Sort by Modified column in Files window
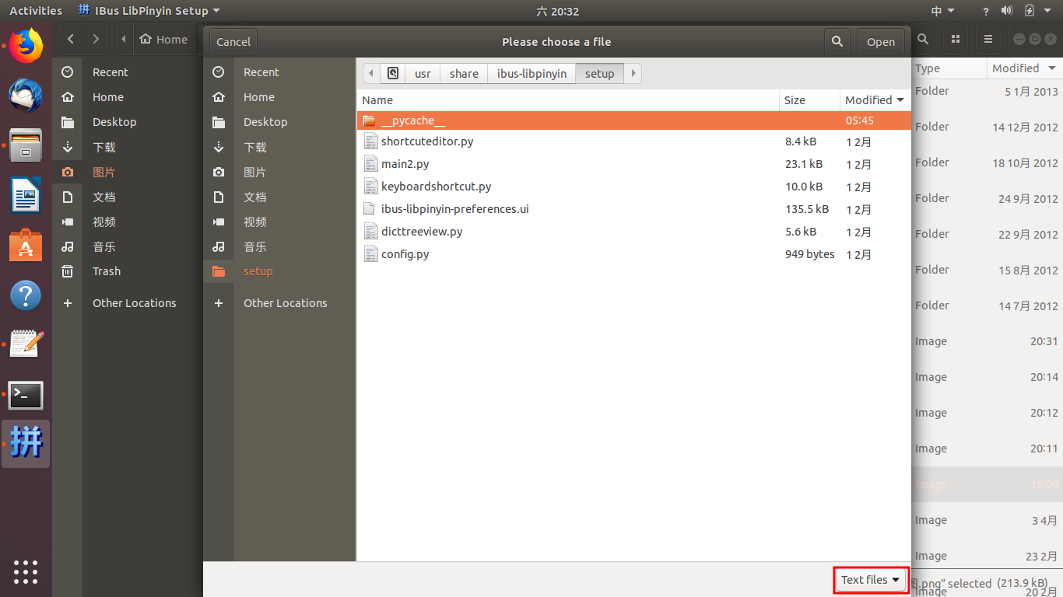Viewport: 1063px width, 597px height. point(1023,68)
